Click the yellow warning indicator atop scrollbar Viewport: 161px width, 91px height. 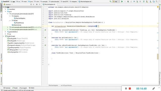pos(158,7)
